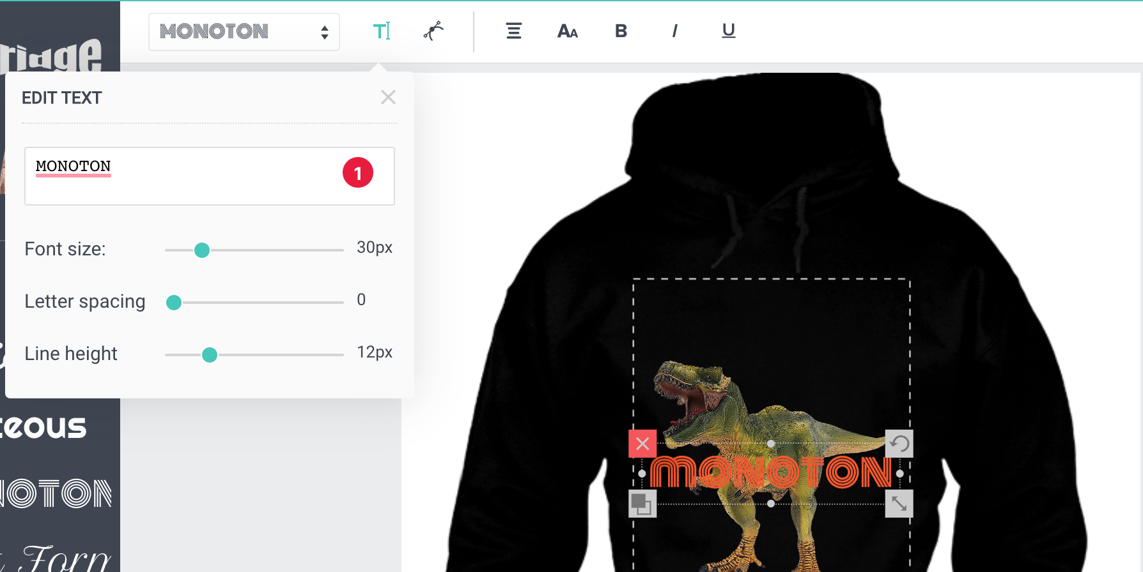Adjust the Font size slider handle
The height and width of the screenshot is (572, 1143).
pyautogui.click(x=202, y=250)
